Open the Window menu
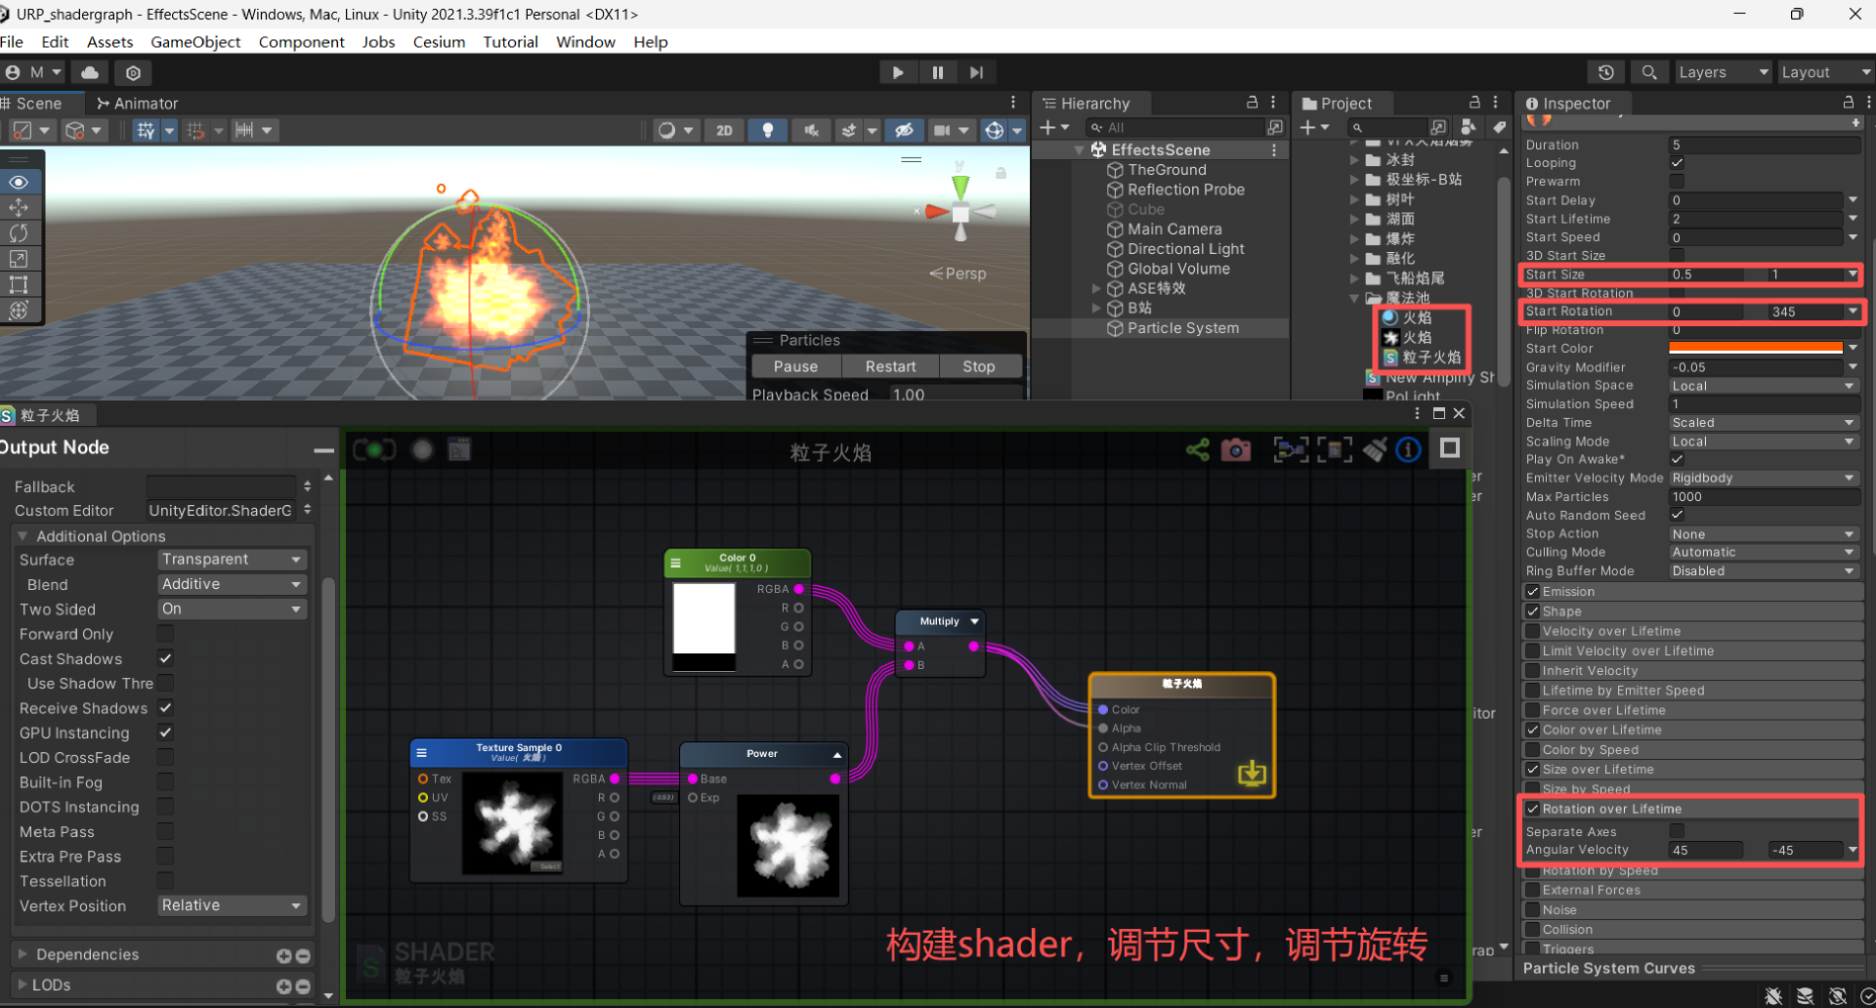This screenshot has height=1008, width=1876. (x=585, y=42)
